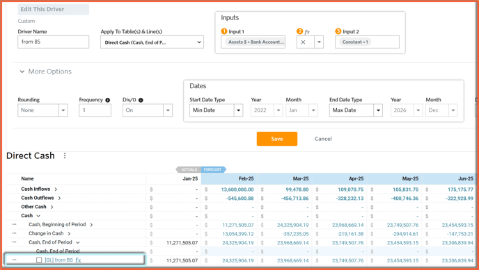This screenshot has width=479, height=270.
Task: Expand the Other Cash row
Action: click(x=52, y=207)
